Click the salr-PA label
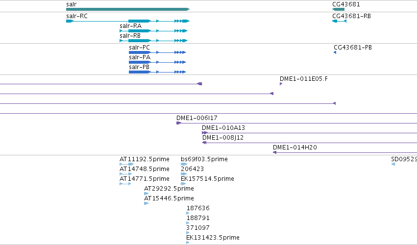 tap(140, 57)
